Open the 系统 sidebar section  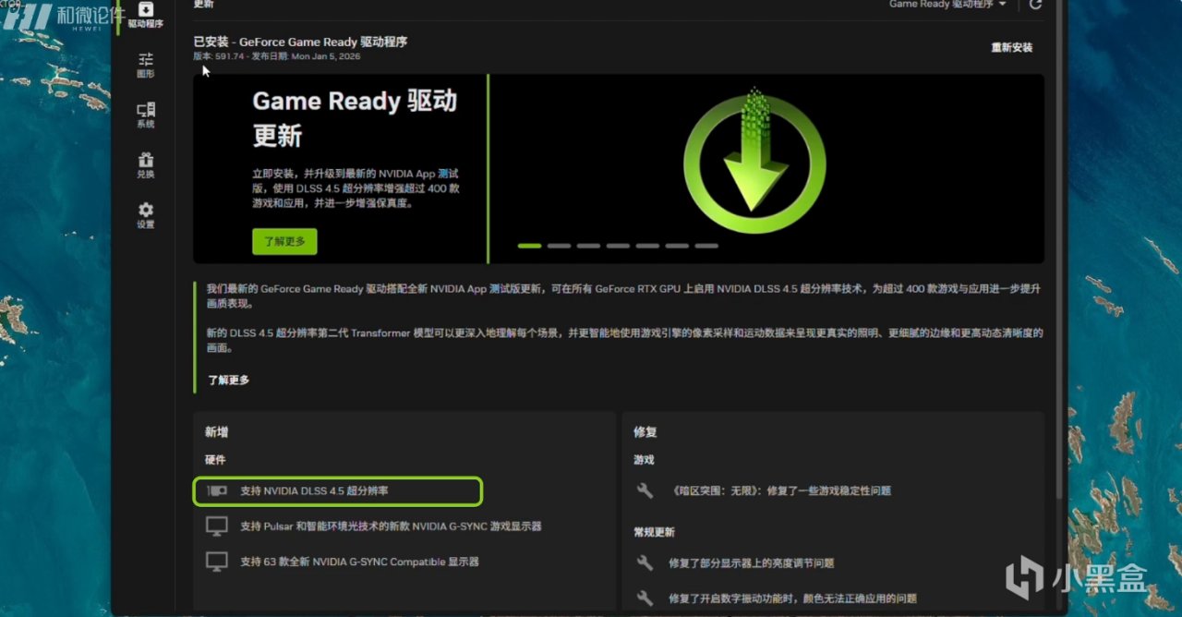(145, 115)
